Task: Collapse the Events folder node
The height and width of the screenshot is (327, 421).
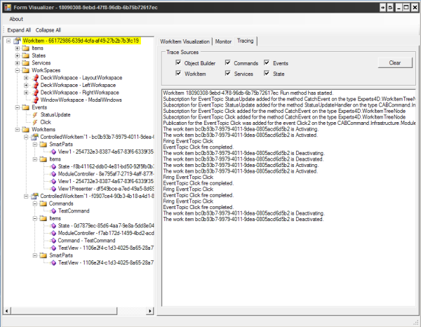Action: tap(18, 107)
